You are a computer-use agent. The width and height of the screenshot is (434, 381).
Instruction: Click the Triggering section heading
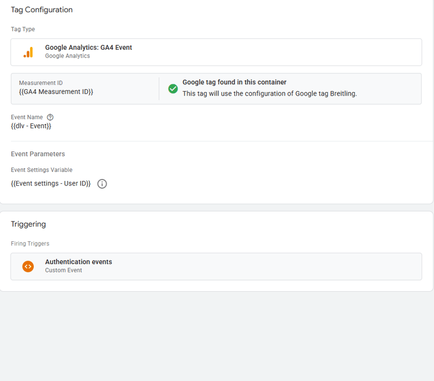pos(28,224)
